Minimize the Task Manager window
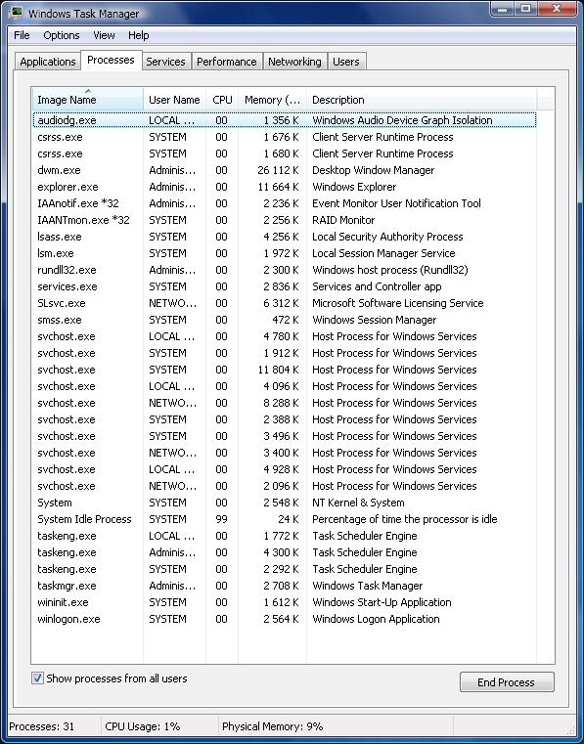This screenshot has height=744, width=584. point(503,9)
